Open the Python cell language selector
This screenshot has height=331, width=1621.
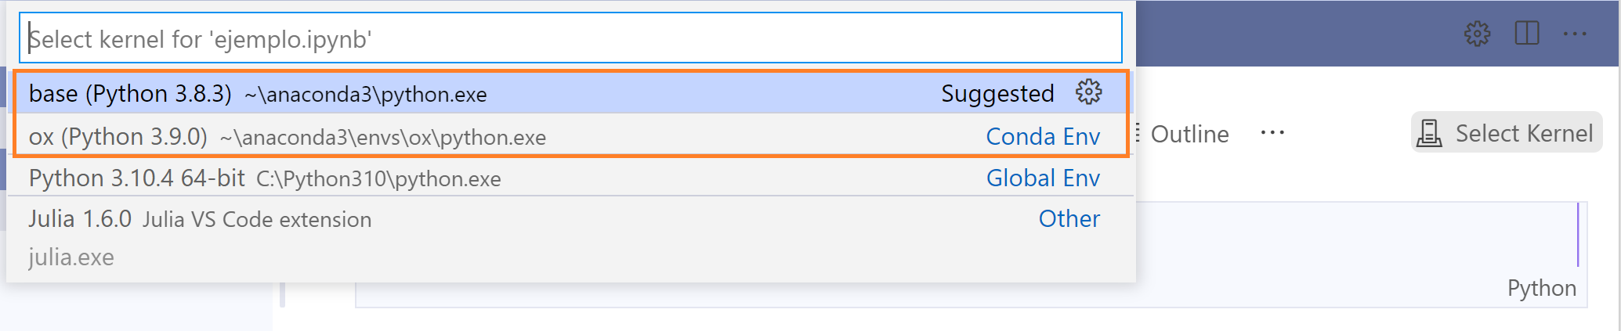point(1541,288)
